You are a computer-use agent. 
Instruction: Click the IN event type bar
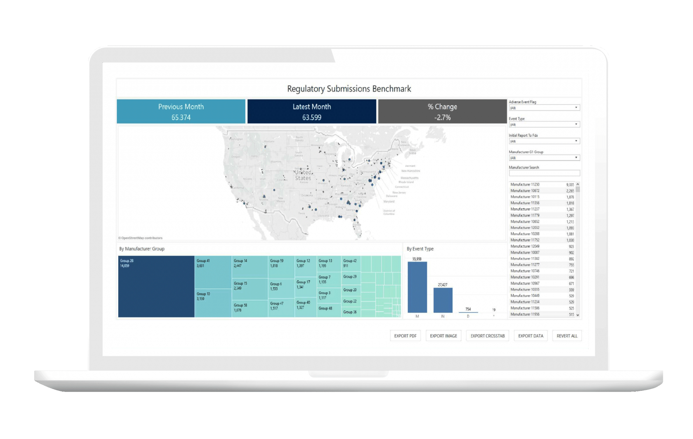(x=443, y=300)
